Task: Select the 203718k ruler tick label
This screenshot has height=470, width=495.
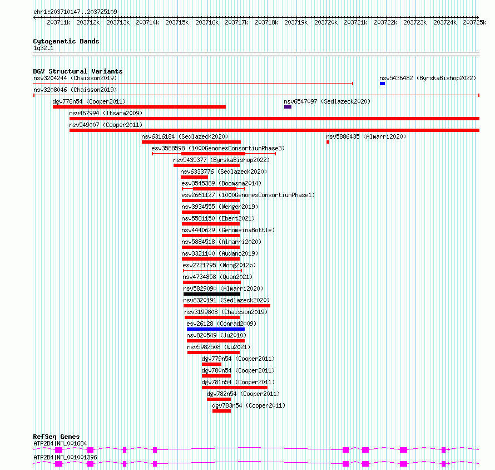Action: click(x=266, y=22)
